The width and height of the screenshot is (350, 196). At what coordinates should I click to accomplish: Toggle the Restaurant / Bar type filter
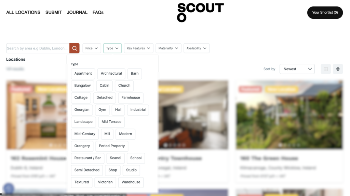pyautogui.click(x=87, y=158)
